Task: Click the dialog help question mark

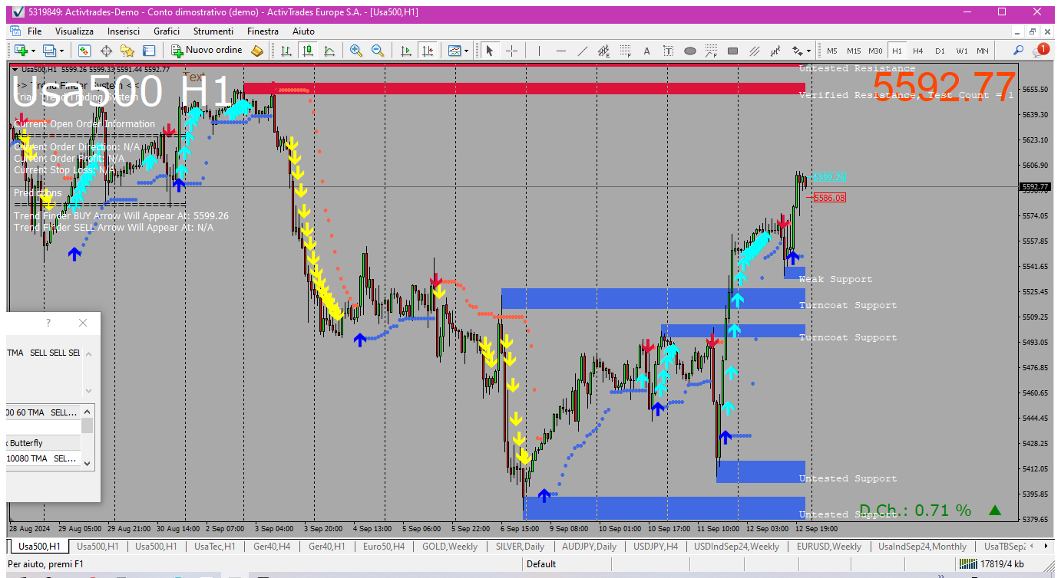Action: click(48, 323)
